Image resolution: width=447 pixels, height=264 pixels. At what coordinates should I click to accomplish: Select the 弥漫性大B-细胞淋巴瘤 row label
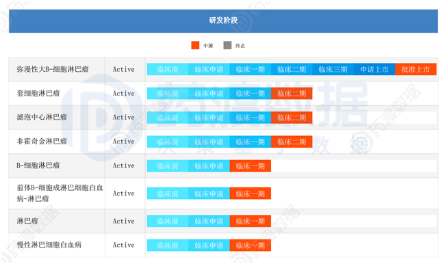tap(53, 69)
